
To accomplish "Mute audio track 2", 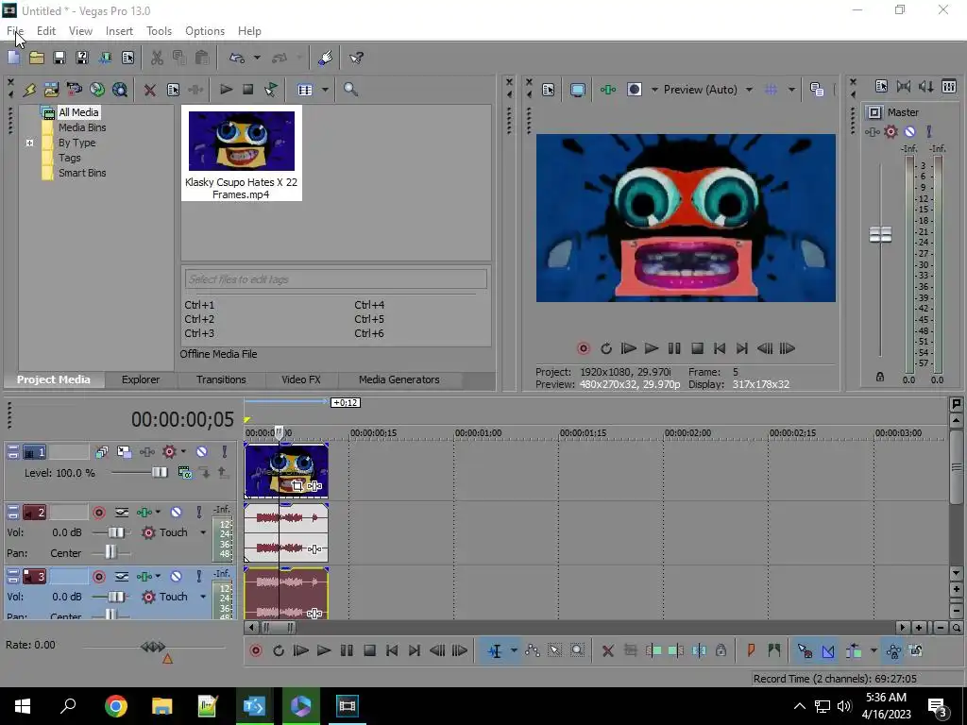I will click(176, 512).
